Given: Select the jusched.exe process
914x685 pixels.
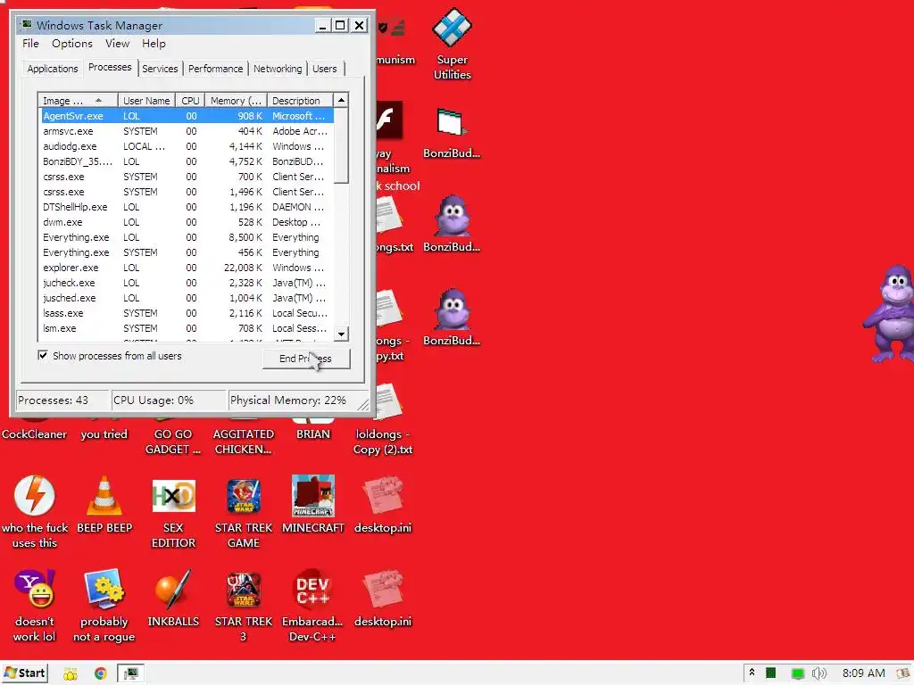Looking at the screenshot, I should (187, 298).
